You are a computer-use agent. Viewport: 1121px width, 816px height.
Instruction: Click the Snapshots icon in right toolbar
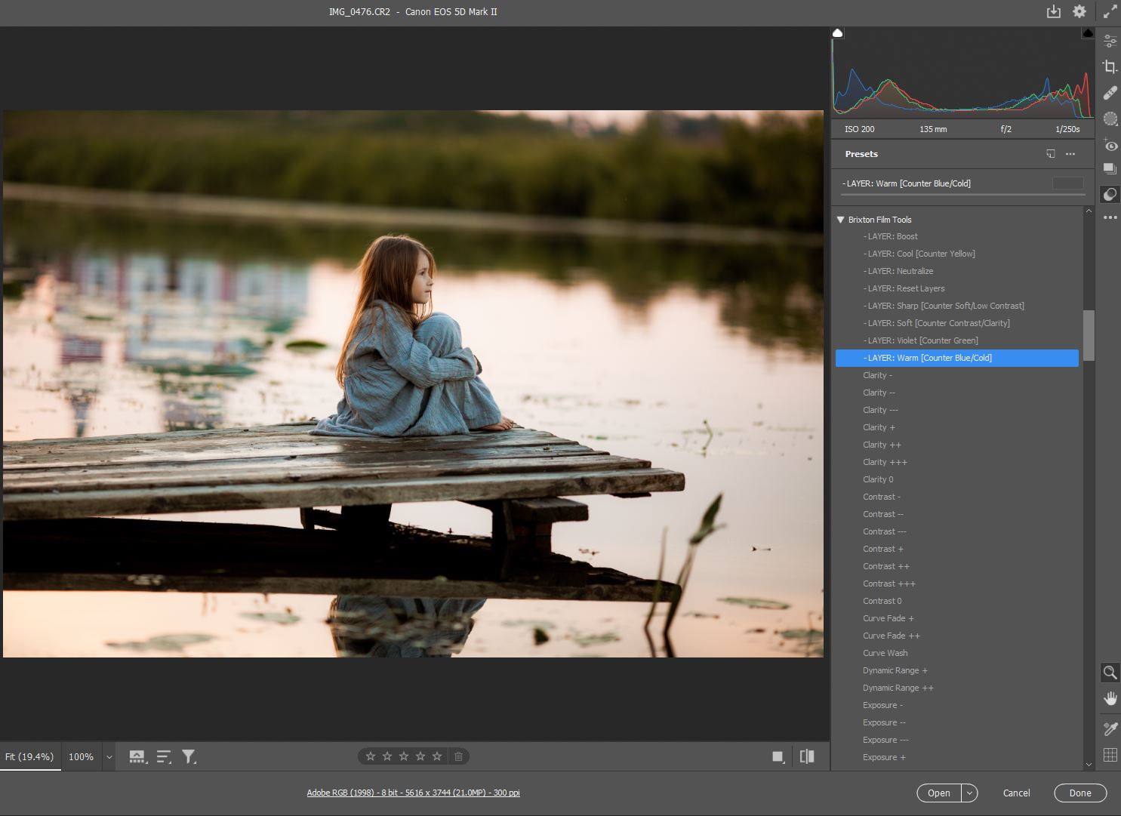(x=1110, y=169)
